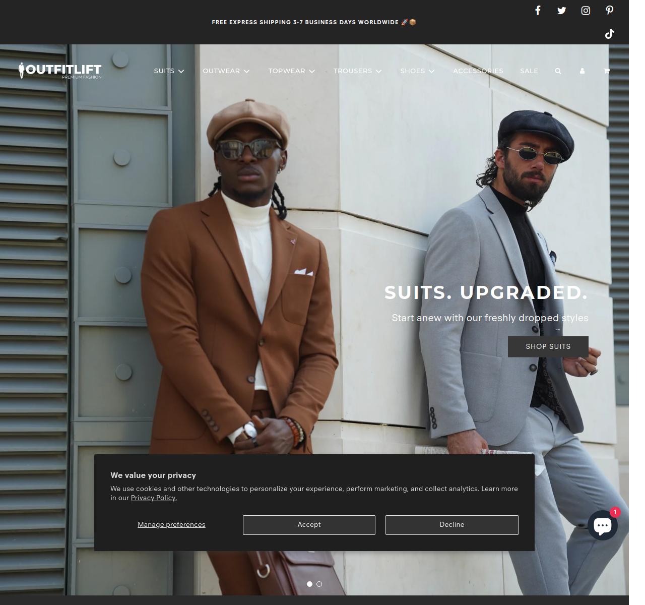Image resolution: width=645 pixels, height=605 pixels.
Task: Accept the cookie privacy notice
Action: tap(309, 525)
